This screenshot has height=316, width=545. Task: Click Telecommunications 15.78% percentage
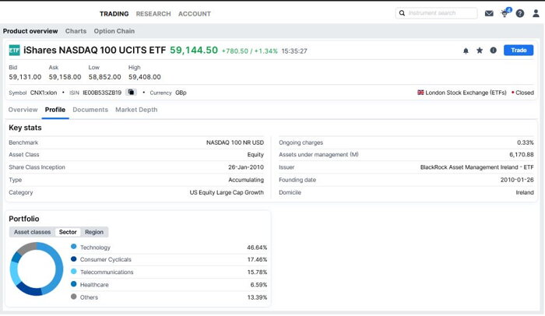tap(257, 272)
